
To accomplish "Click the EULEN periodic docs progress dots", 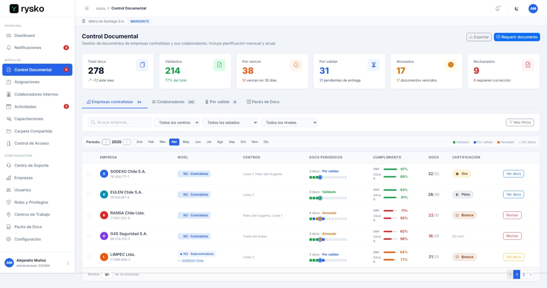I will point(328,198).
